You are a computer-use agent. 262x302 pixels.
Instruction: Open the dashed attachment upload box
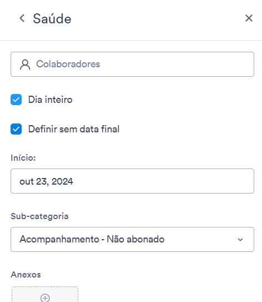tap(45, 294)
